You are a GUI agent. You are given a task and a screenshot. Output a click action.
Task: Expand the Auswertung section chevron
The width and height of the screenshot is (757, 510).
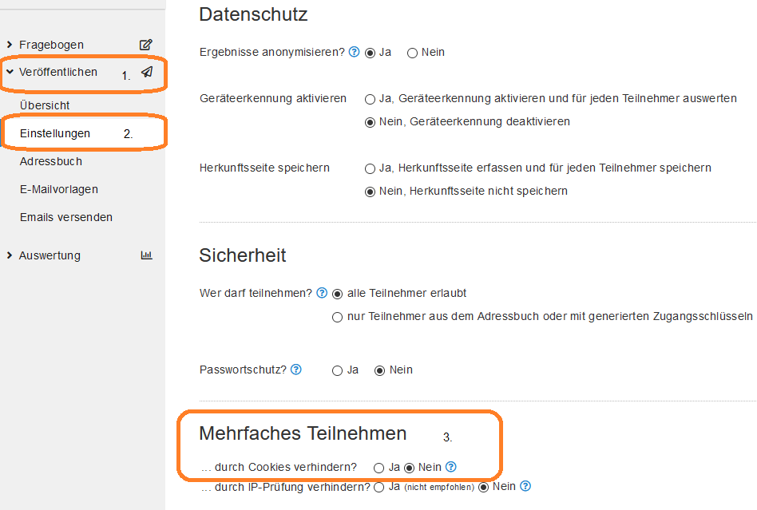[10, 255]
